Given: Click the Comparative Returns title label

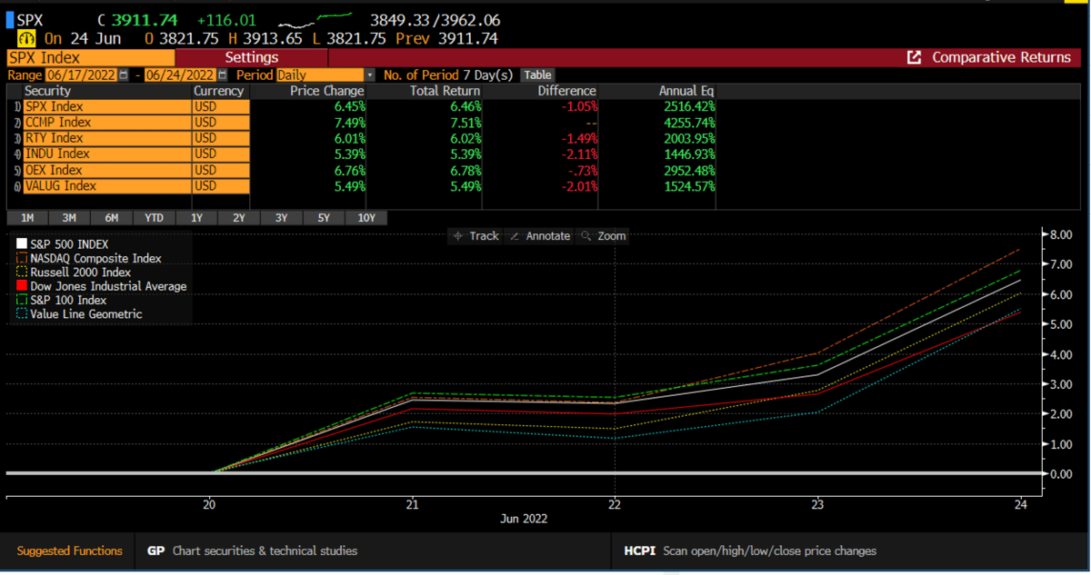Looking at the screenshot, I should 1001,57.
